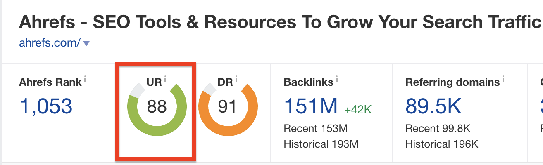Open the UR info tooltip icon
Viewport: 543px width, 165px height.
(x=165, y=79)
